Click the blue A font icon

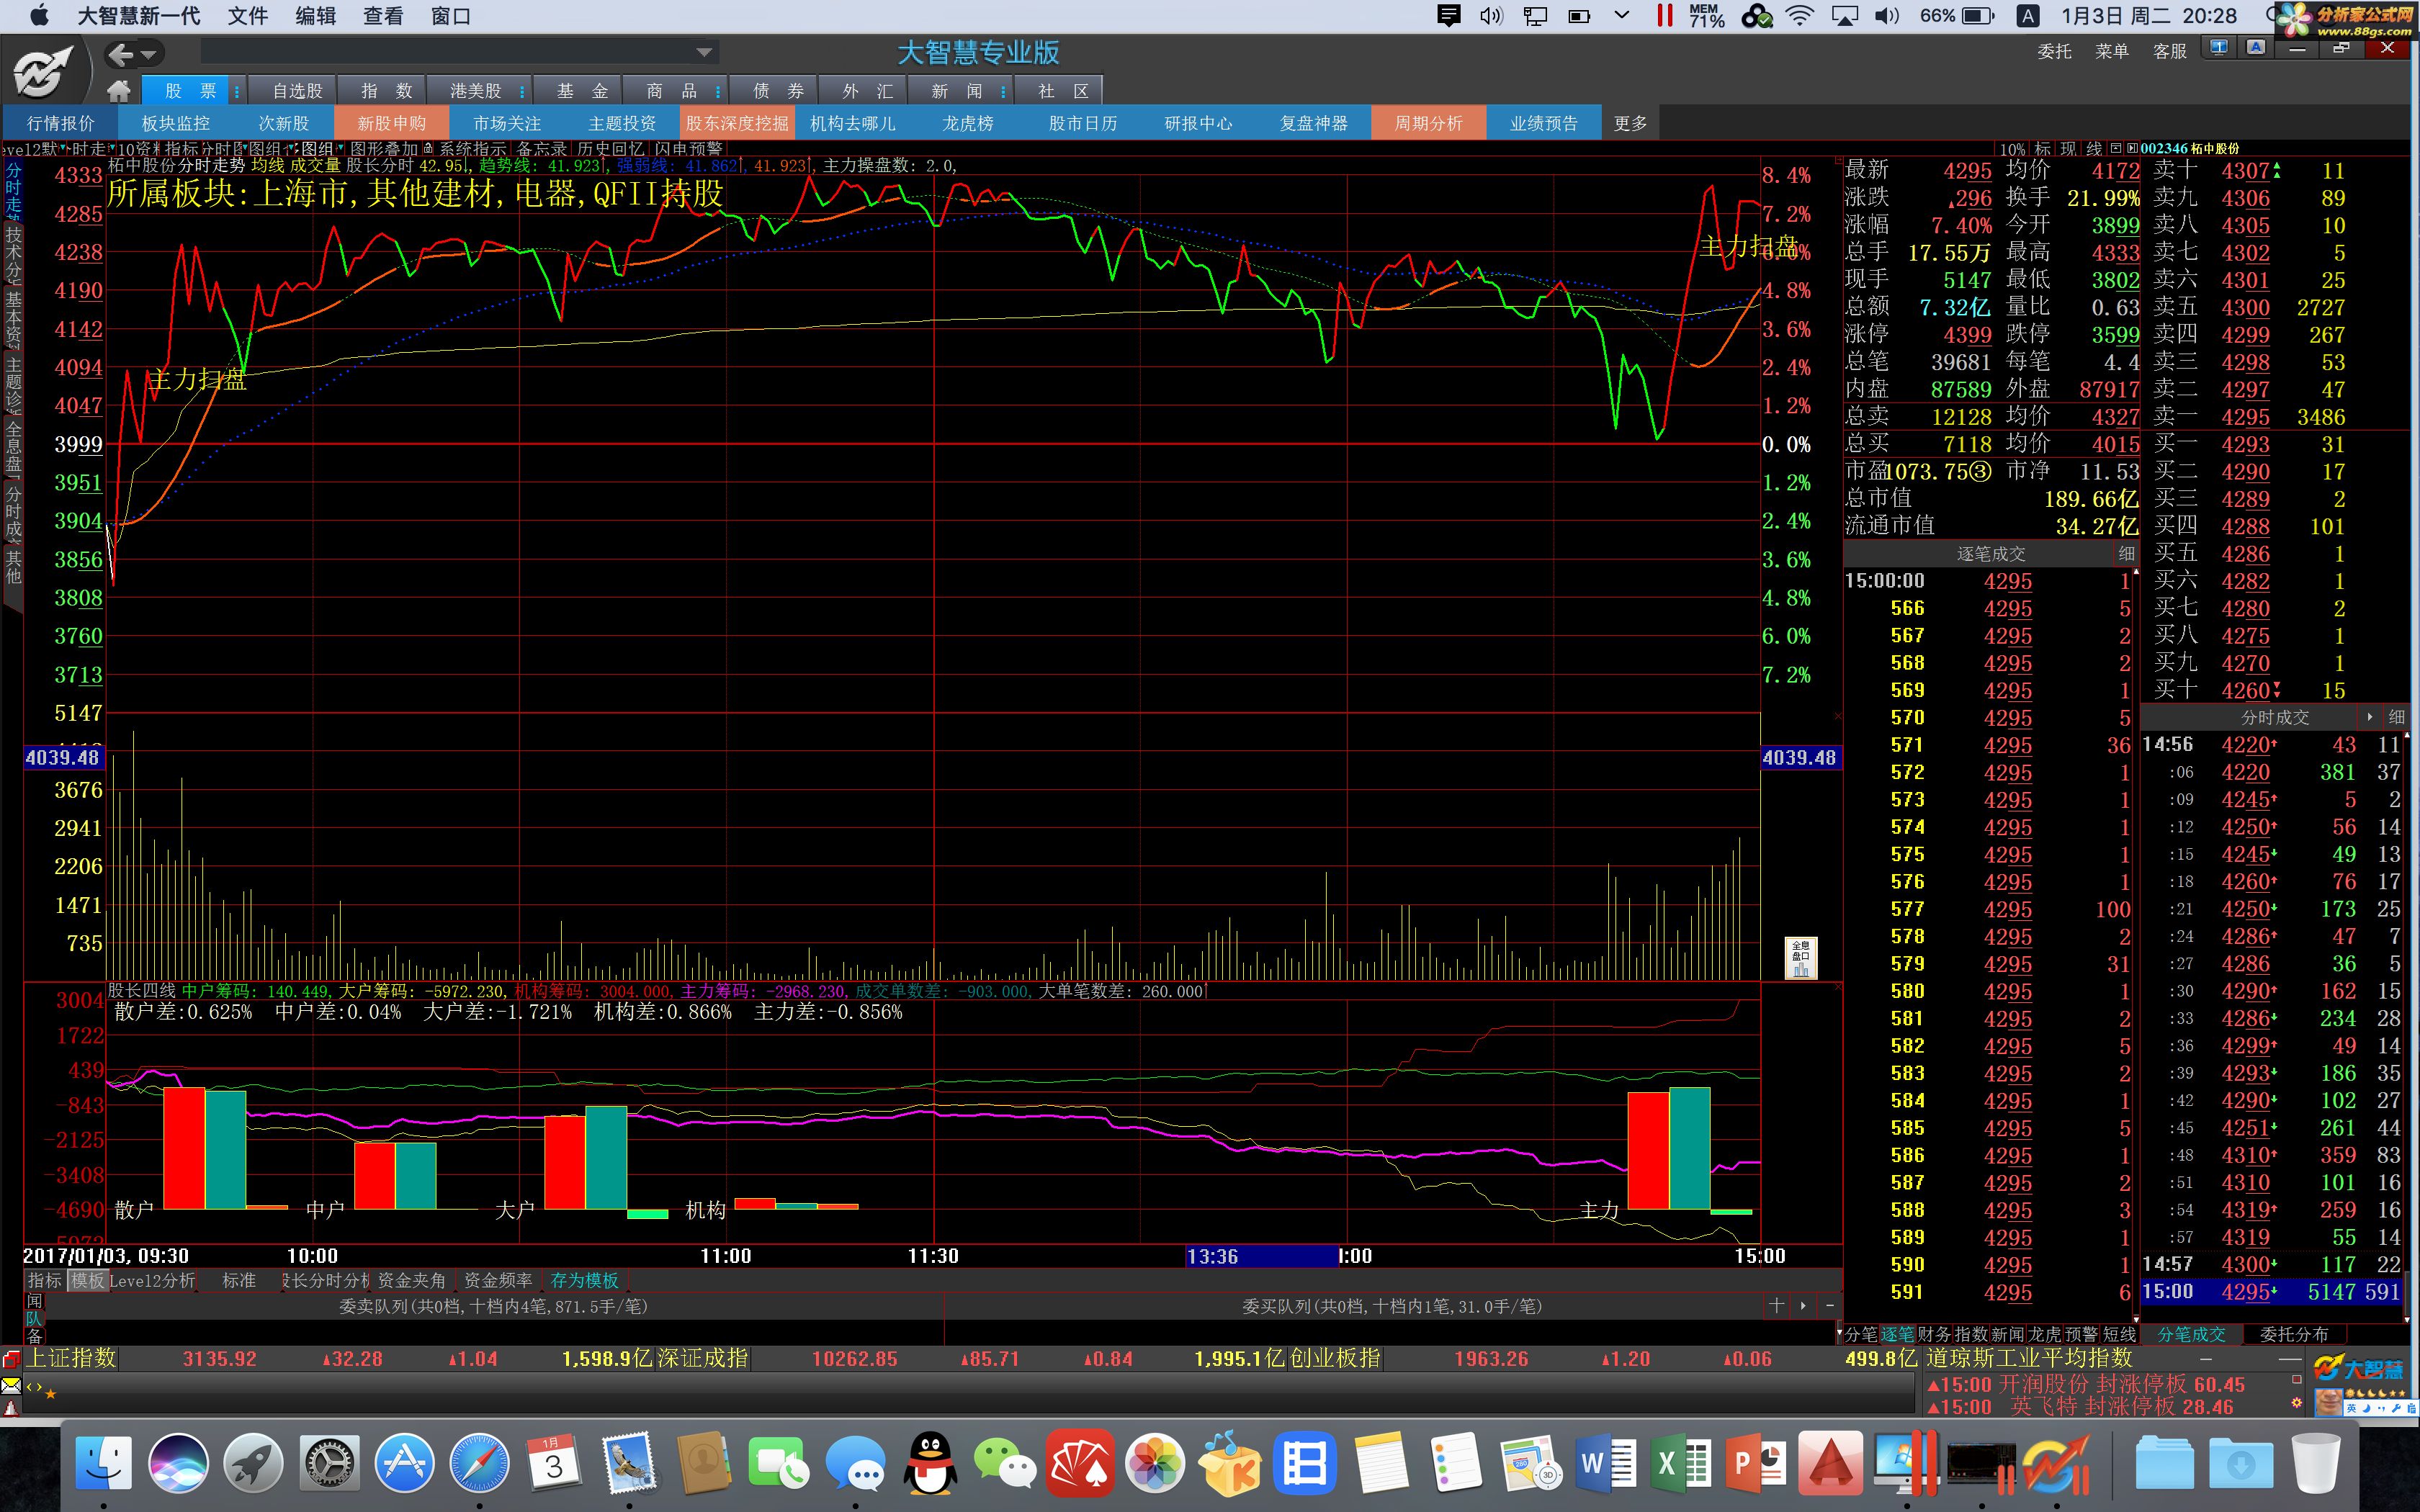coord(2255,48)
